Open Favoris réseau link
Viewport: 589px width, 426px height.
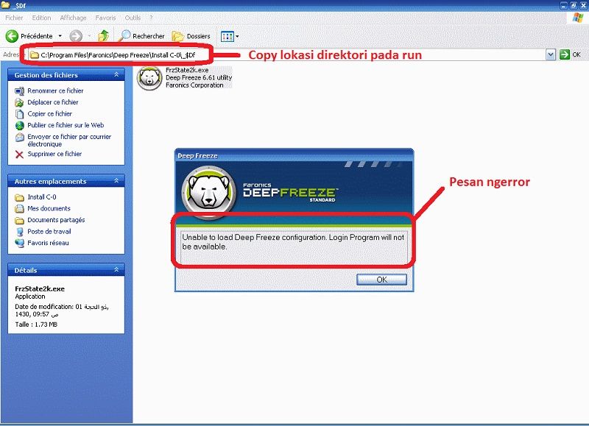point(48,243)
